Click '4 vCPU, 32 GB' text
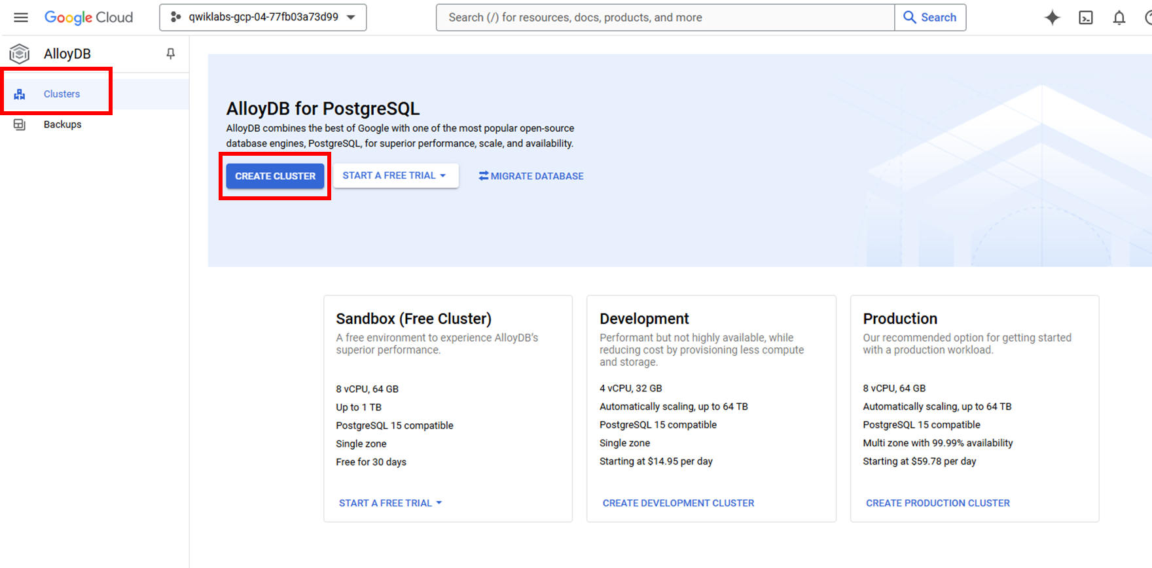 pyautogui.click(x=631, y=388)
